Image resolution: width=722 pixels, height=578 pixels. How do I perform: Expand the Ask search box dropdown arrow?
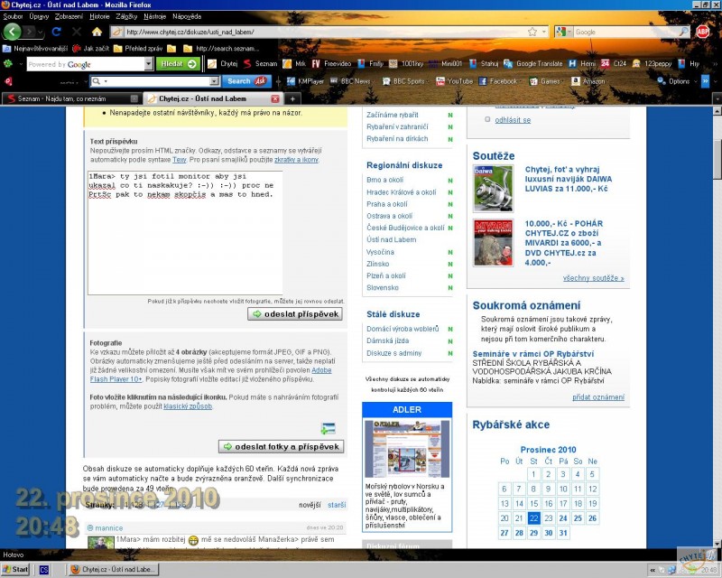tap(214, 81)
